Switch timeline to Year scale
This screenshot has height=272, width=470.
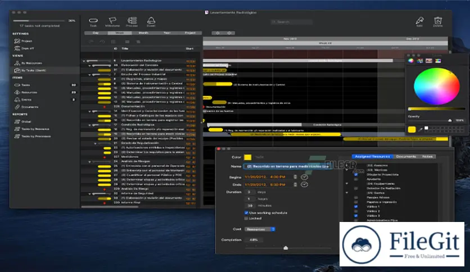pyautogui.click(x=166, y=33)
